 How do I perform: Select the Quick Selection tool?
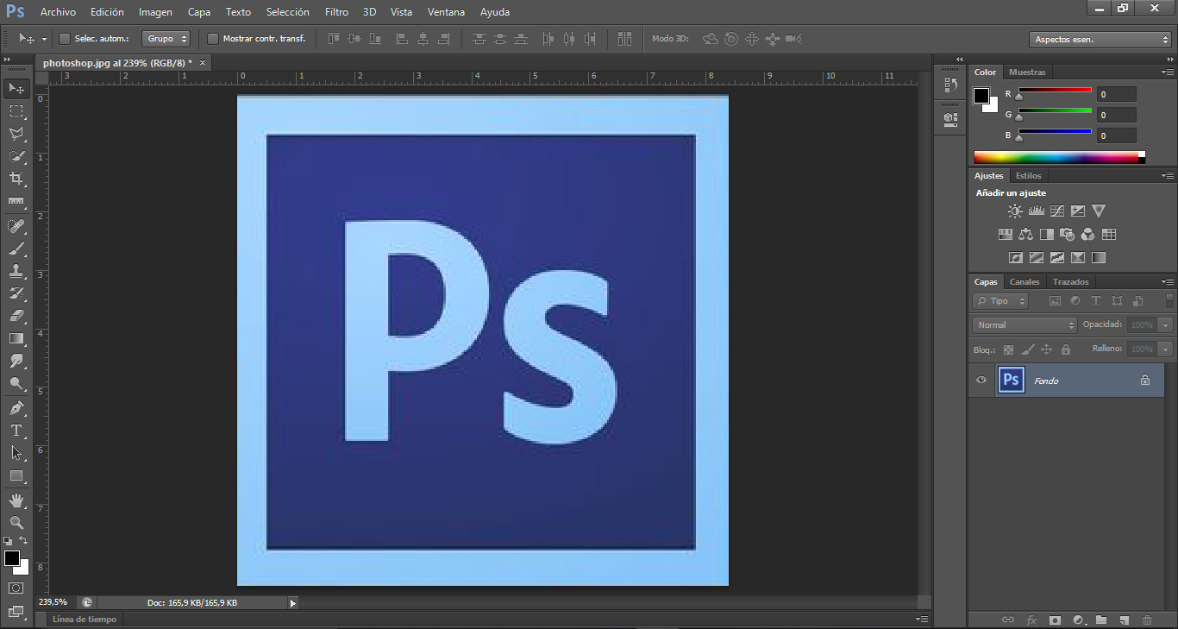click(x=16, y=156)
